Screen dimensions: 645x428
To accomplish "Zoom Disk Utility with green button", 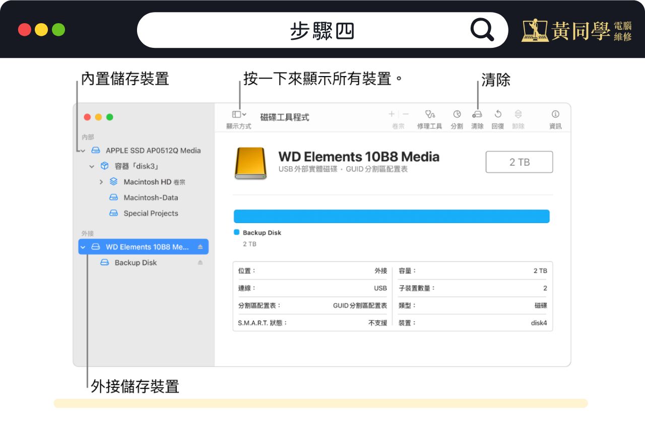I will (109, 117).
